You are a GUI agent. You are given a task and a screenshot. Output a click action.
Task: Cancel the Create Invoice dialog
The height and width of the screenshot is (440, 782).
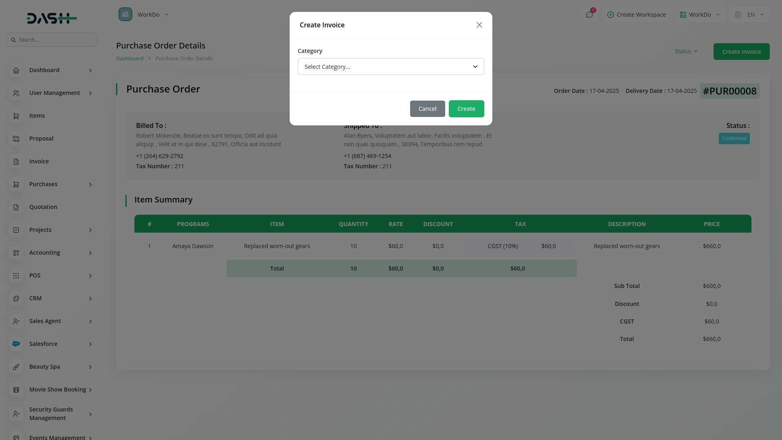click(427, 109)
